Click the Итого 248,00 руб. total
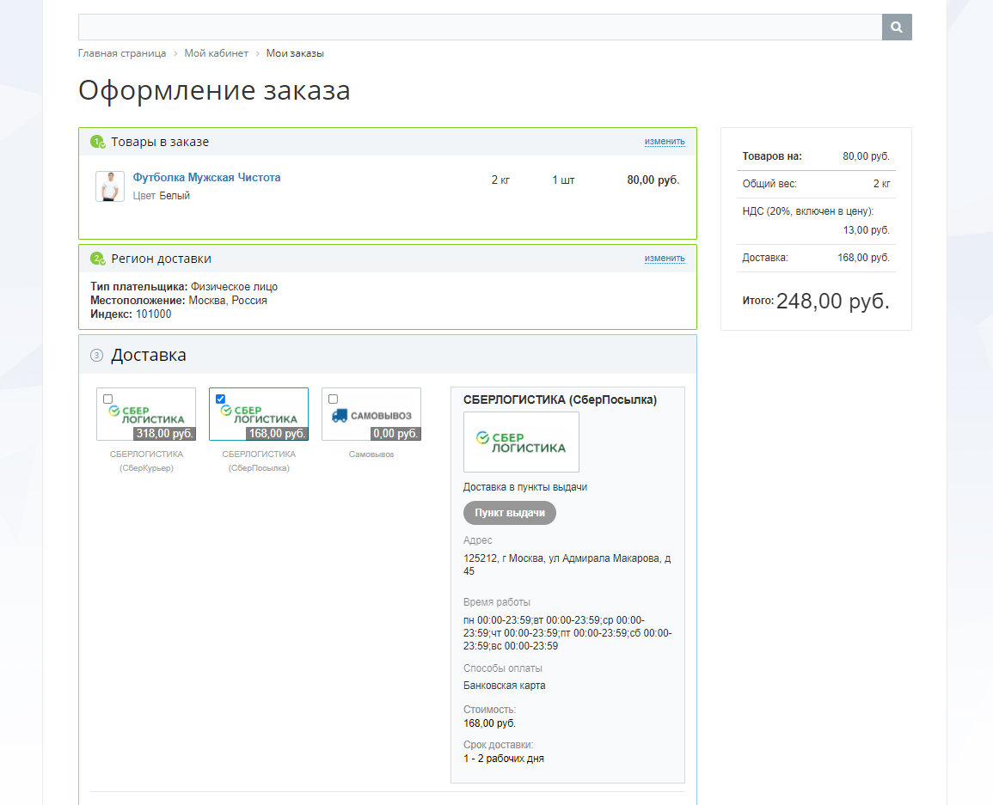This screenshot has width=993, height=805. tap(816, 302)
